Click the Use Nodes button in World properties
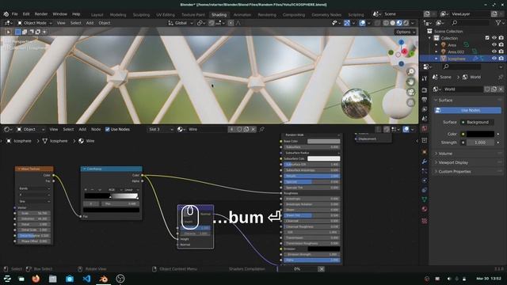The image size is (507, 285). (467, 110)
